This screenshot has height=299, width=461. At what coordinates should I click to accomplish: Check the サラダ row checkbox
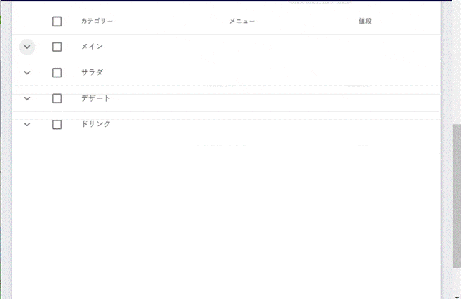click(x=57, y=73)
